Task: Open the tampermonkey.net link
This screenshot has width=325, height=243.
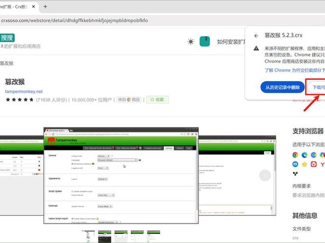Action: click(24, 92)
